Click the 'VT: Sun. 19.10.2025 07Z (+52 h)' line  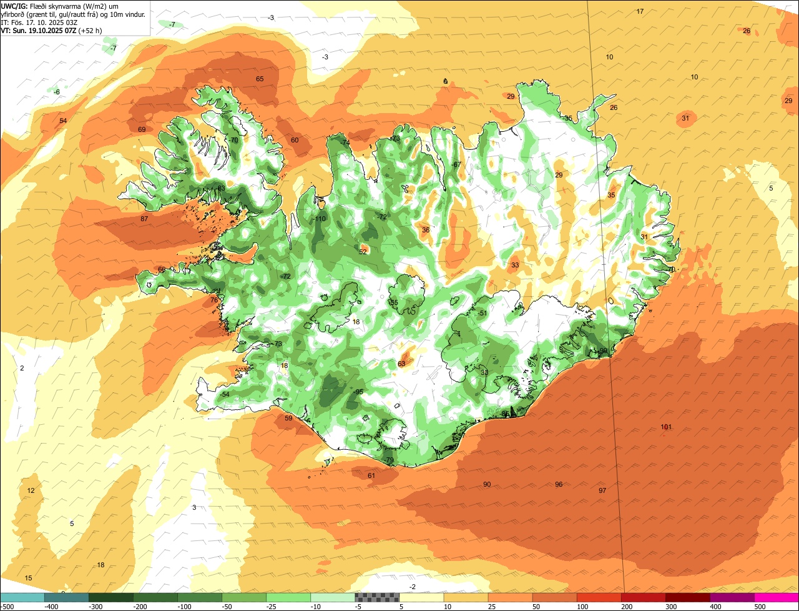click(52, 30)
